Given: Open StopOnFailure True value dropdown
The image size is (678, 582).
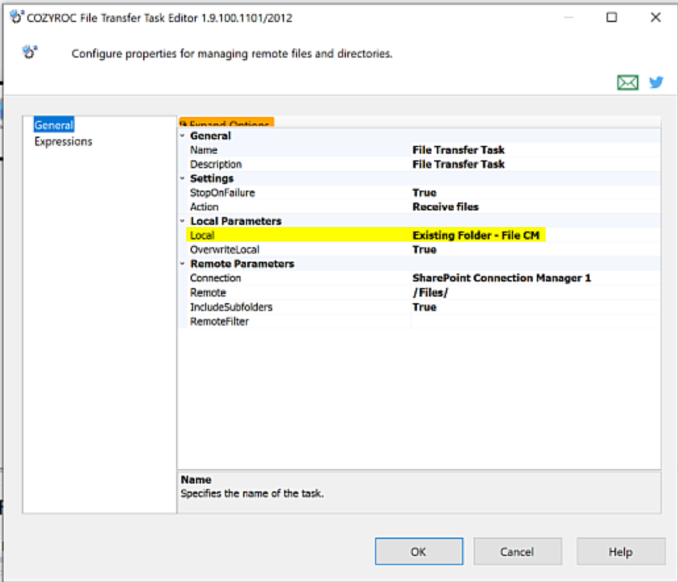Looking at the screenshot, I should pos(535,193).
